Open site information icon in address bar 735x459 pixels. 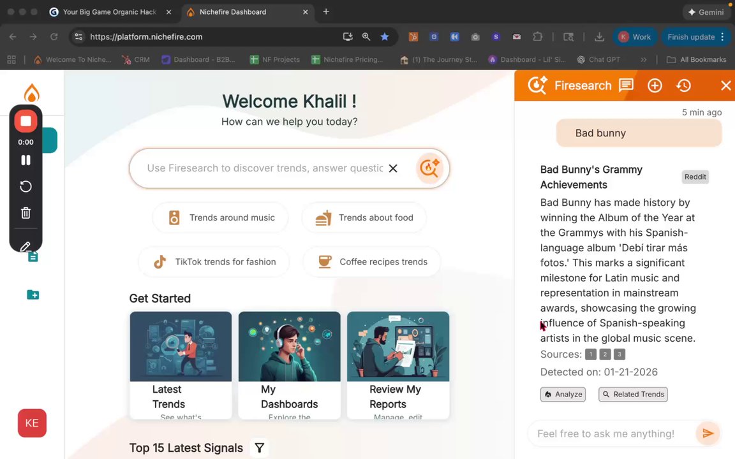(x=78, y=36)
